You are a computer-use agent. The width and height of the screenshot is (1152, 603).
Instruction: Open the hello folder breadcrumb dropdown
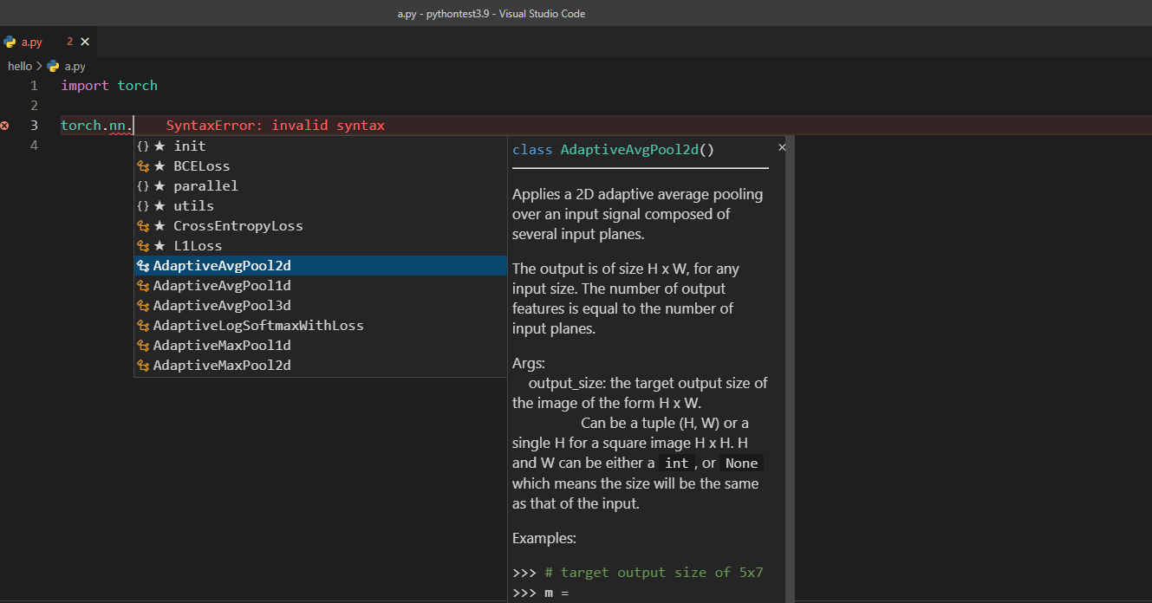coord(20,66)
